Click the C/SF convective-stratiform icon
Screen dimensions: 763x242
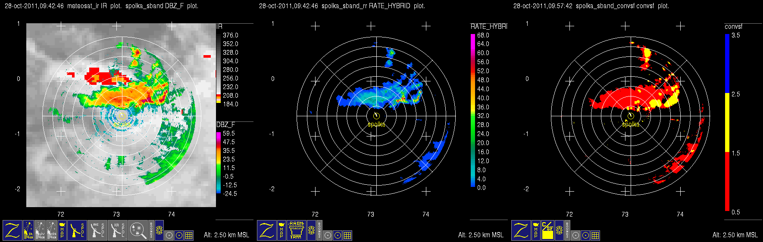[547, 230]
